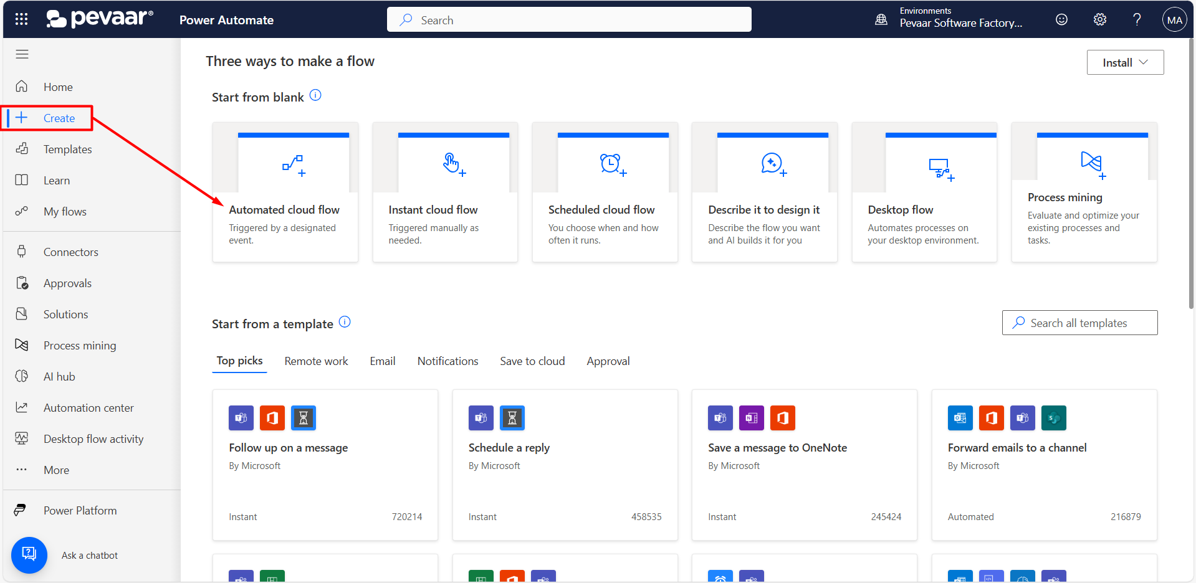Open AI hub in the sidebar
1196x583 pixels.
59,377
